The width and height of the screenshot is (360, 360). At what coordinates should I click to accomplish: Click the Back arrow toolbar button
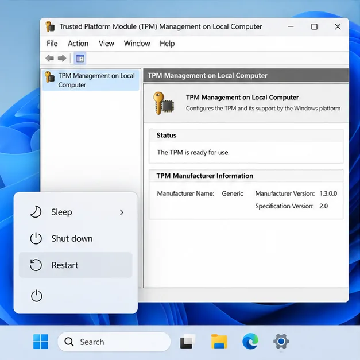[x=49, y=59]
